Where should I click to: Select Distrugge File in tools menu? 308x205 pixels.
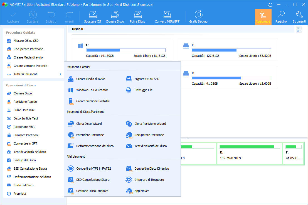pos(143,90)
